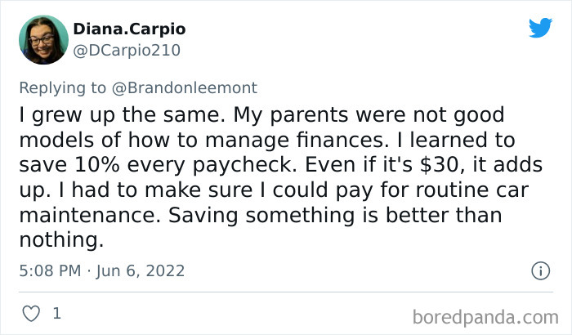Click the final word "nothing."
The image size is (572, 335).
pyautogui.click(x=60, y=241)
